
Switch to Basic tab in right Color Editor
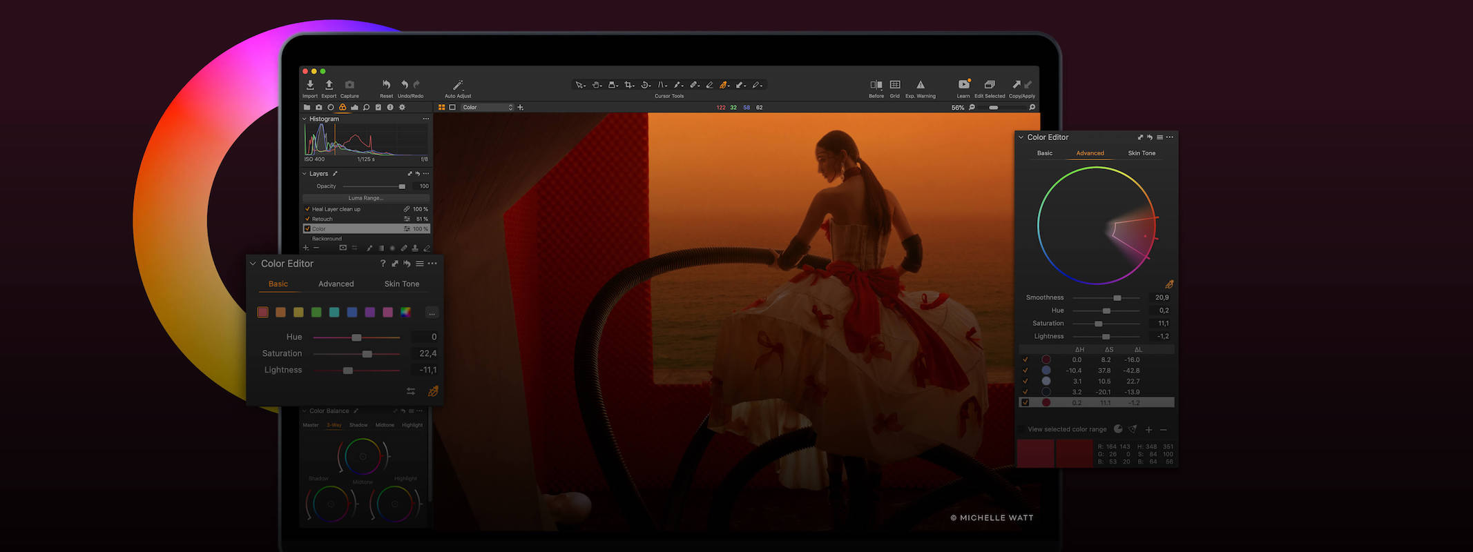click(x=1045, y=153)
